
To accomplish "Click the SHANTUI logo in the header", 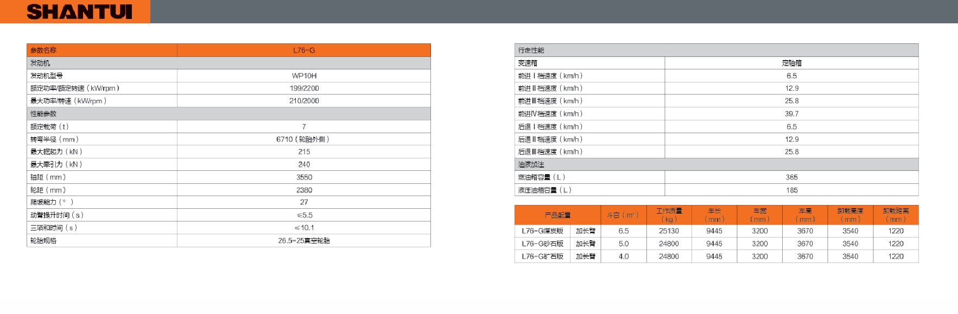I will 79,12.
